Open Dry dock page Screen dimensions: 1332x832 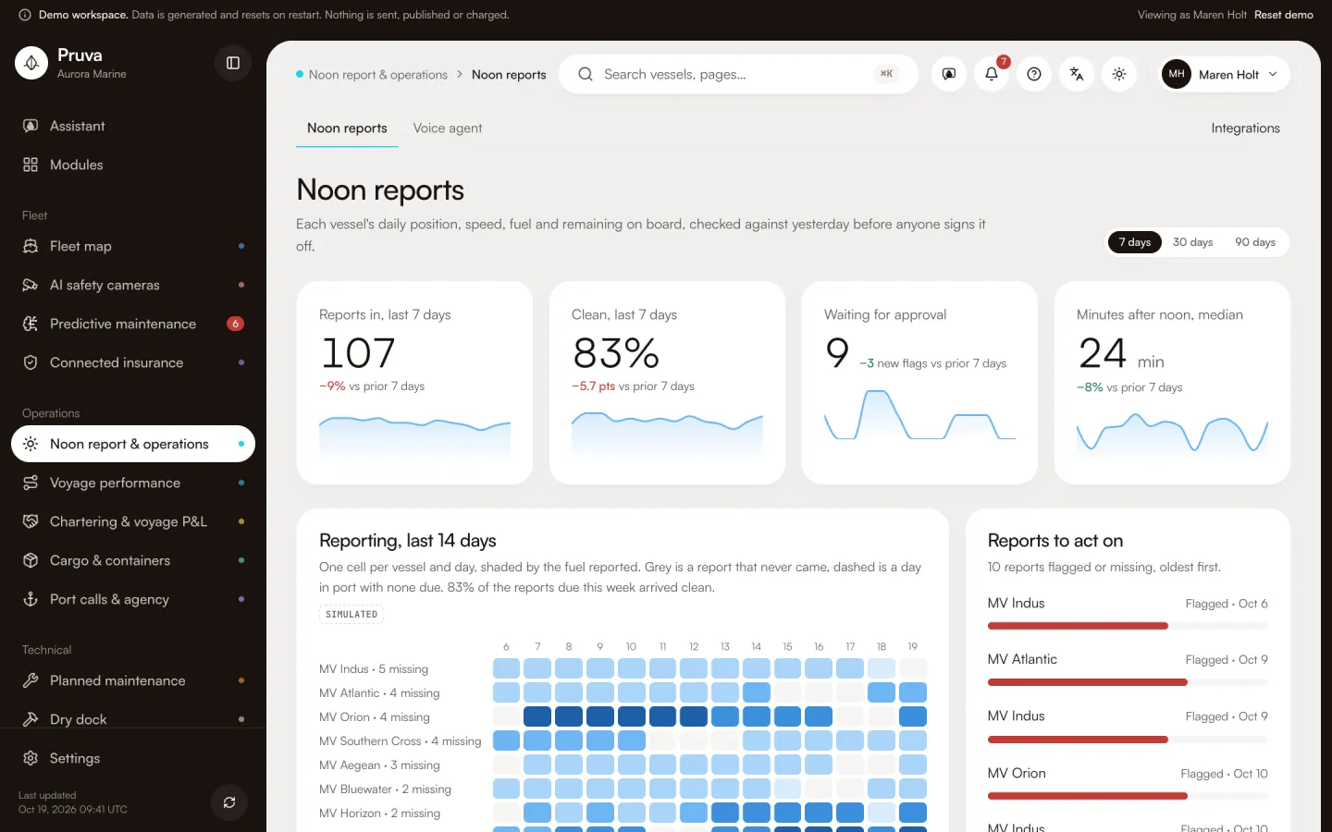[133, 719]
